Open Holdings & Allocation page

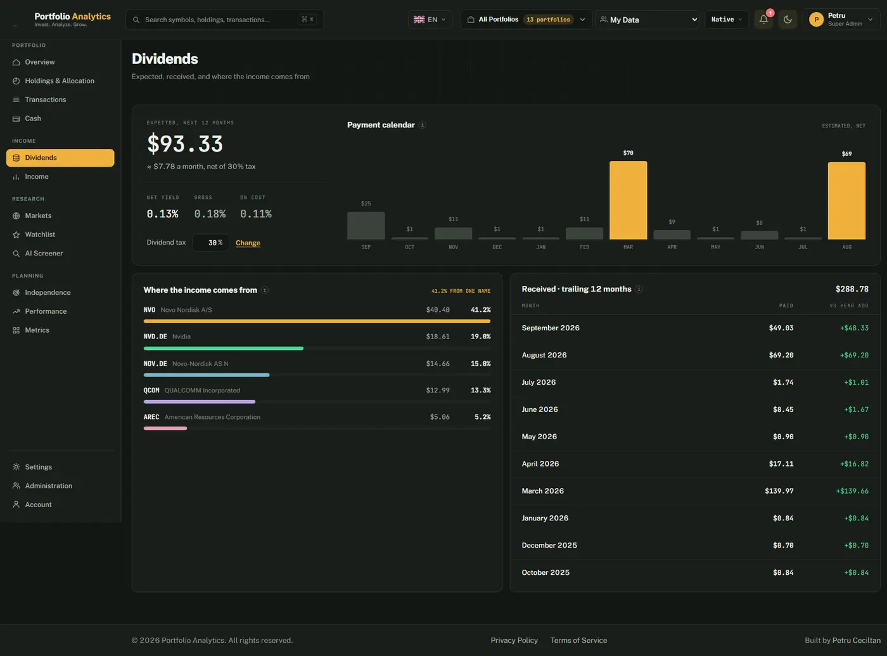60,81
